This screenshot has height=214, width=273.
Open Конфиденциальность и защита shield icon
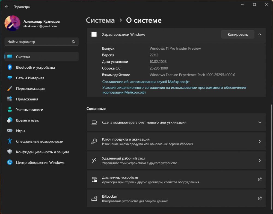coord(10,152)
